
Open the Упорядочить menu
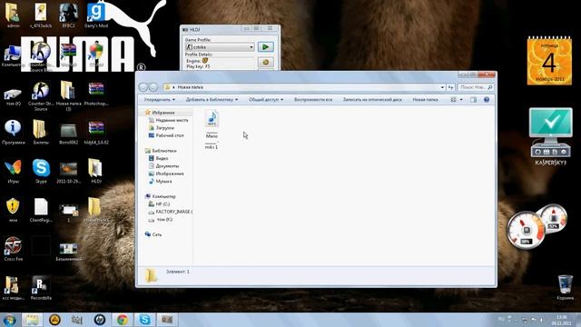coord(160,100)
